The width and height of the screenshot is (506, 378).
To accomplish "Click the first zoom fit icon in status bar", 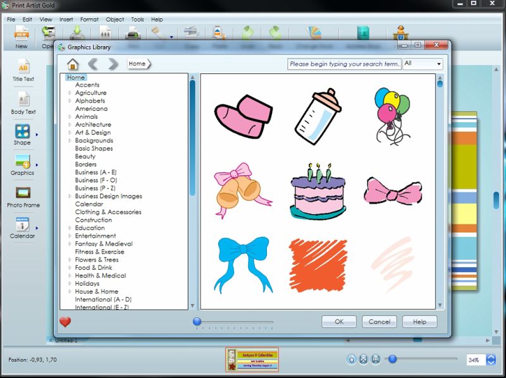I will [352, 359].
